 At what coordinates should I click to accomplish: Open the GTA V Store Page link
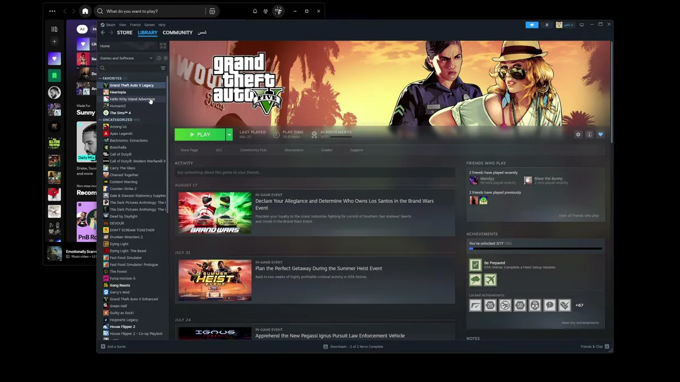pos(189,150)
